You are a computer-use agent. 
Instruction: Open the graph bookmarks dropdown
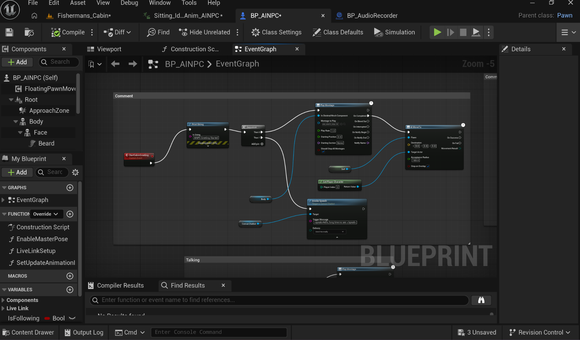tap(95, 64)
